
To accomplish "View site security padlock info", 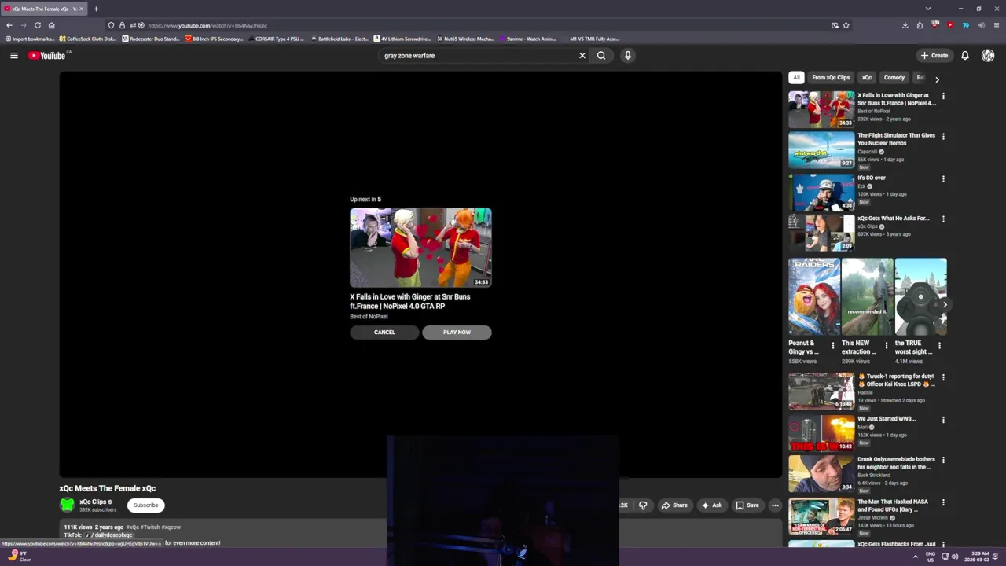I will coord(122,25).
